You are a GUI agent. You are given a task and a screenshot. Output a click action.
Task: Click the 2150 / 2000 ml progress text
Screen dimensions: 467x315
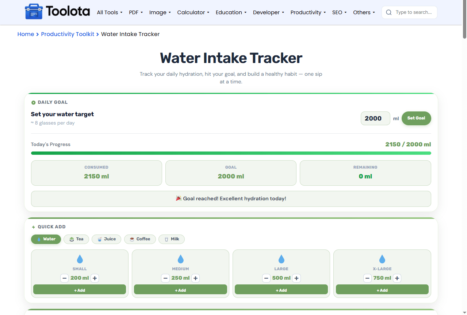click(x=408, y=145)
